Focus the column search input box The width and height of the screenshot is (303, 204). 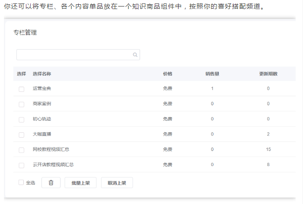tap(74, 55)
